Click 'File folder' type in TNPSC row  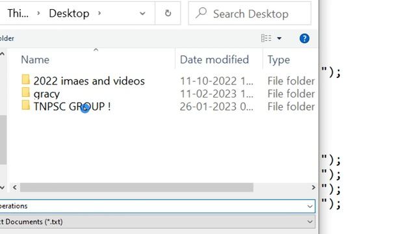pyautogui.click(x=291, y=107)
